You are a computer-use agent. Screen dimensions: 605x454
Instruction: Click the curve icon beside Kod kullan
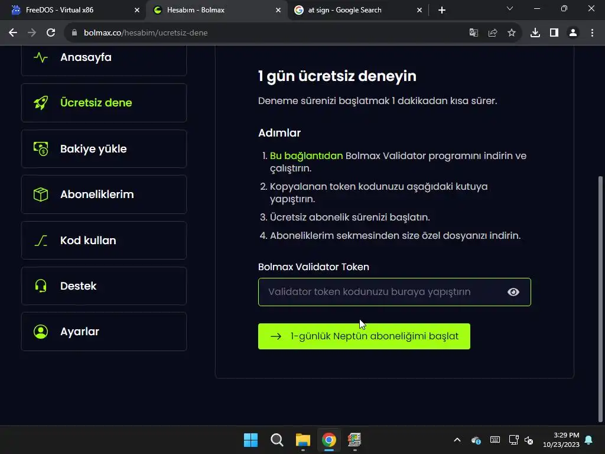coord(41,241)
